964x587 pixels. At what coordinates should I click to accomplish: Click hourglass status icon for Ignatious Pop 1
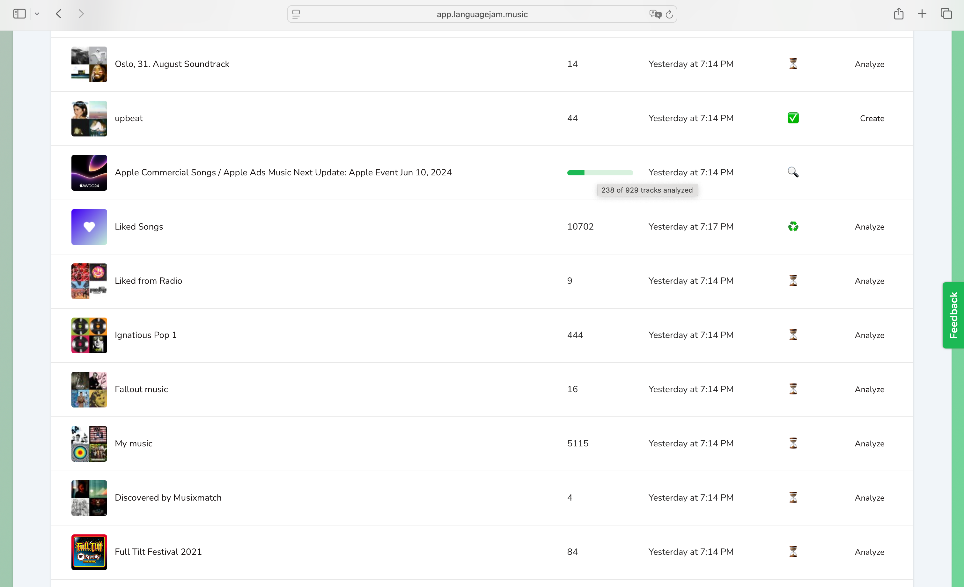point(793,335)
